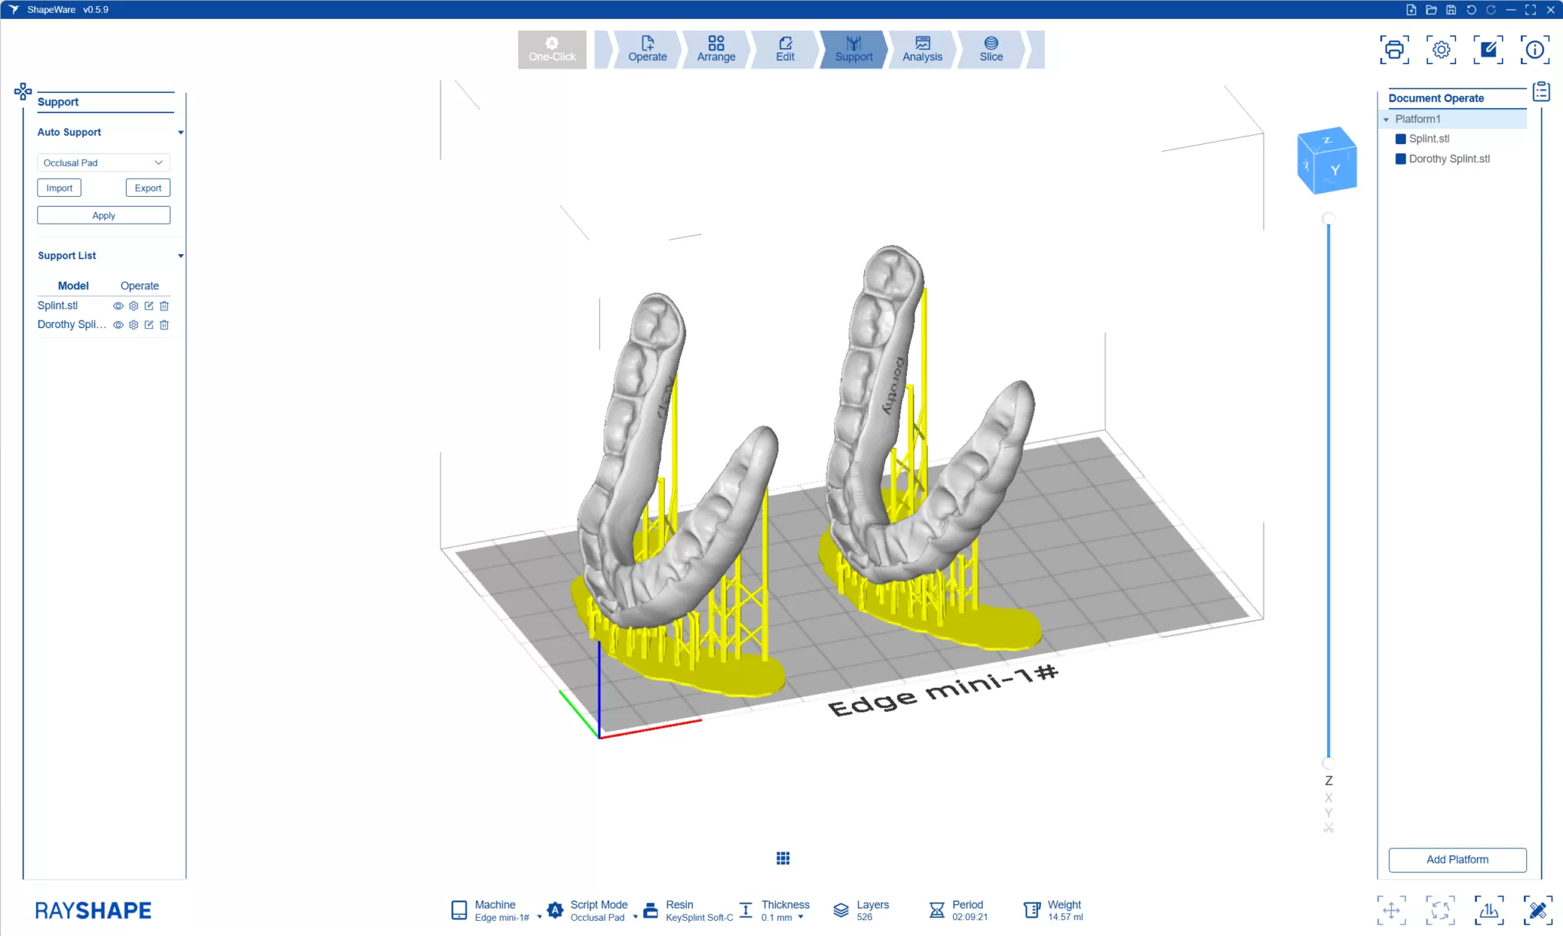This screenshot has height=936, width=1563.
Task: Toggle visibility of Splint.stl supports
Action: pos(118,305)
